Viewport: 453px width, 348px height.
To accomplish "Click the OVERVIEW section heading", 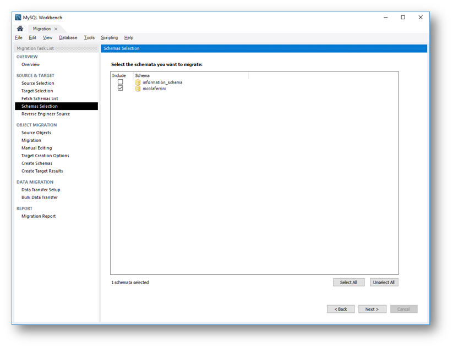I will [x=27, y=57].
